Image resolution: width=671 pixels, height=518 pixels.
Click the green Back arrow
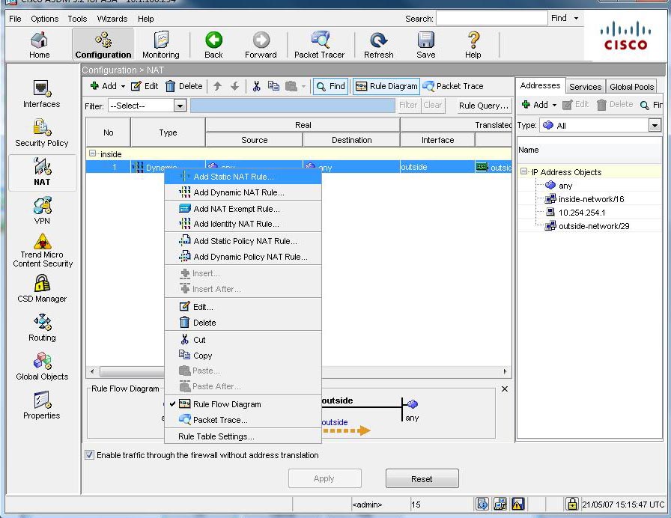[213, 40]
